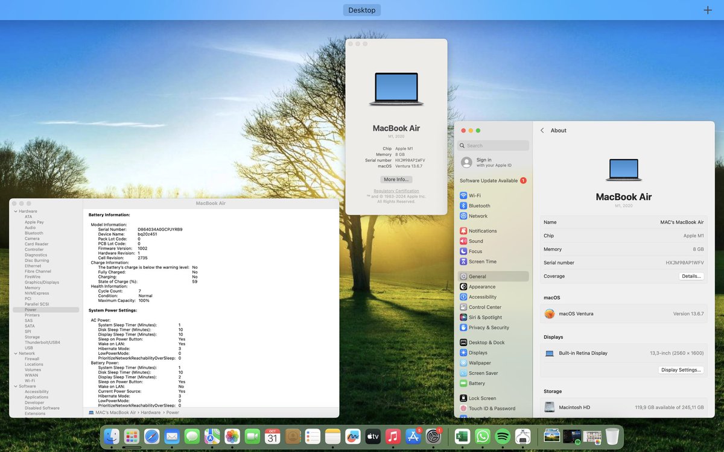Select the Desktop space in Mission Control
The height and width of the screenshot is (452, 724).
362,10
